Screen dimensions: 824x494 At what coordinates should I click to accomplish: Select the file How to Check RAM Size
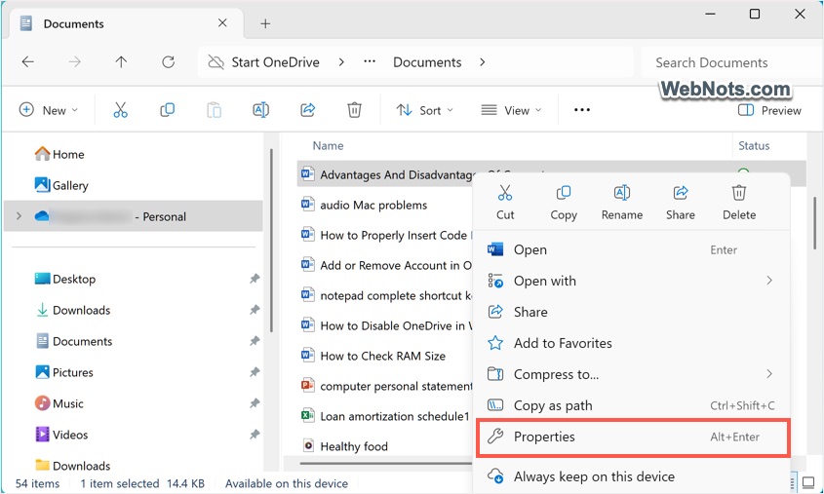tap(373, 356)
